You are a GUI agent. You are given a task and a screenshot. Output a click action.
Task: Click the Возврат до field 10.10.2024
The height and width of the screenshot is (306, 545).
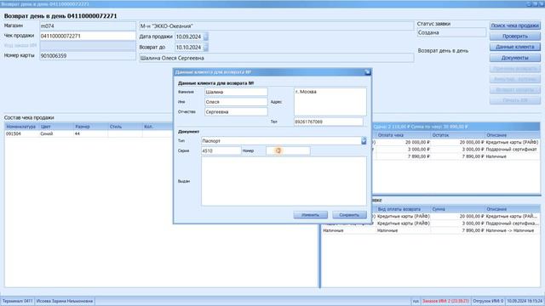tap(189, 48)
